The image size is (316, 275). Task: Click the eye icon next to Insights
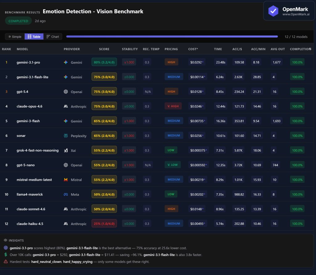click(6, 240)
